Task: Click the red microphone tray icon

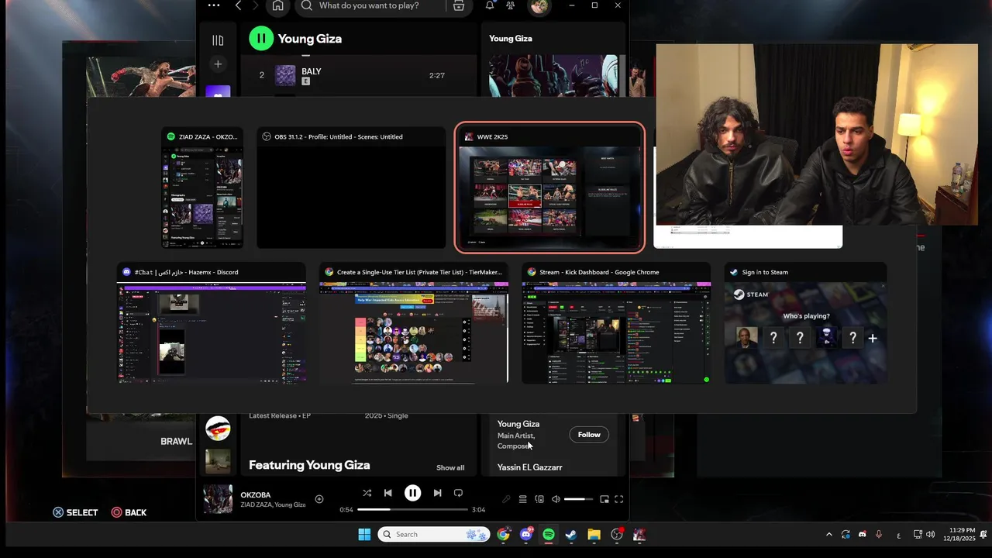Action: [879, 534]
